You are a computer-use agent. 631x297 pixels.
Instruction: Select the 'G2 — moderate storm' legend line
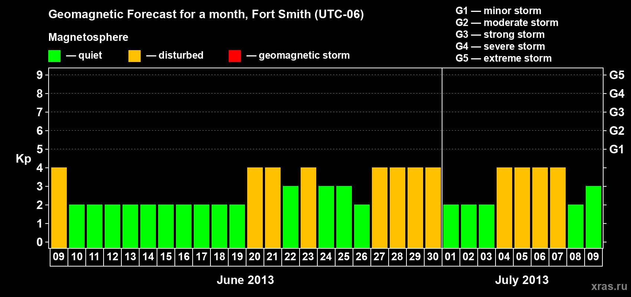(507, 23)
